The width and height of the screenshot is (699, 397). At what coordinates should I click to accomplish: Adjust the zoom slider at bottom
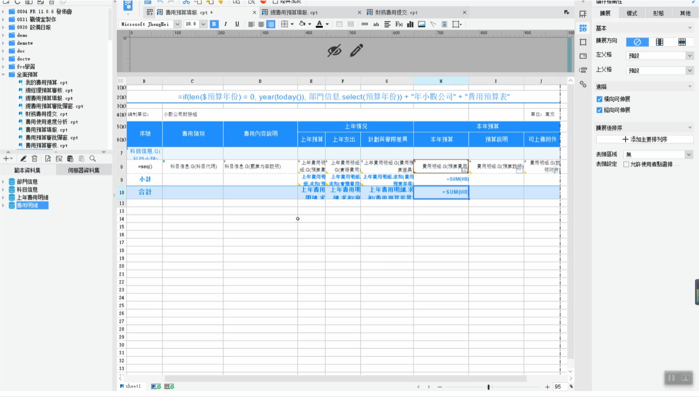pos(489,387)
